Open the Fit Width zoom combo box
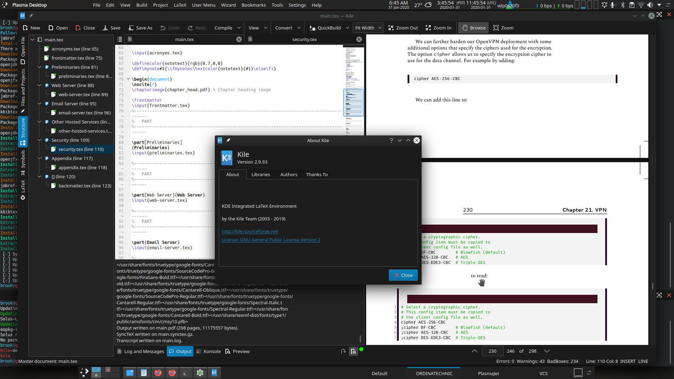The height and width of the screenshot is (379, 674). point(368,28)
